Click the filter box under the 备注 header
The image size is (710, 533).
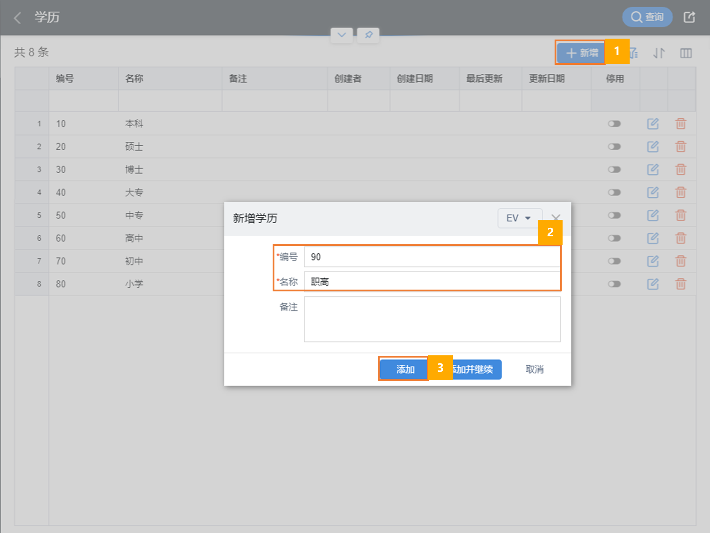(275, 101)
